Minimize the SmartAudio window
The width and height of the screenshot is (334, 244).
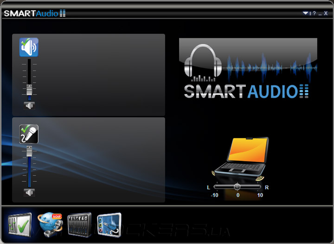pyautogui.click(x=320, y=14)
